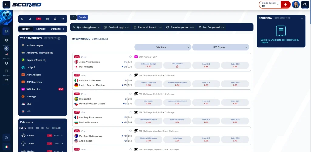The height and width of the screenshot is (152, 311).
Task: Show more sport category tabs arrow
Action: click(64, 29)
